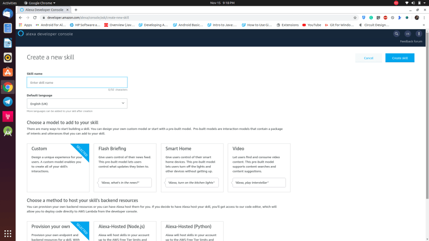
Task: Go back with browser back arrow
Action: [20, 18]
